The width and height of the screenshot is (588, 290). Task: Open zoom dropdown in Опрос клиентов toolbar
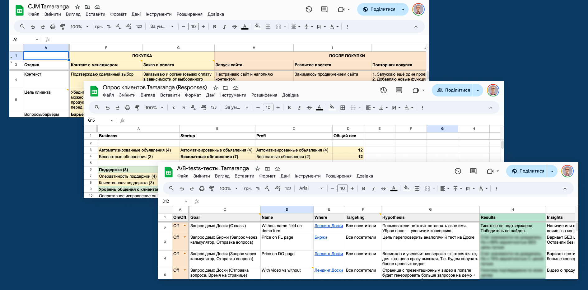tap(154, 108)
